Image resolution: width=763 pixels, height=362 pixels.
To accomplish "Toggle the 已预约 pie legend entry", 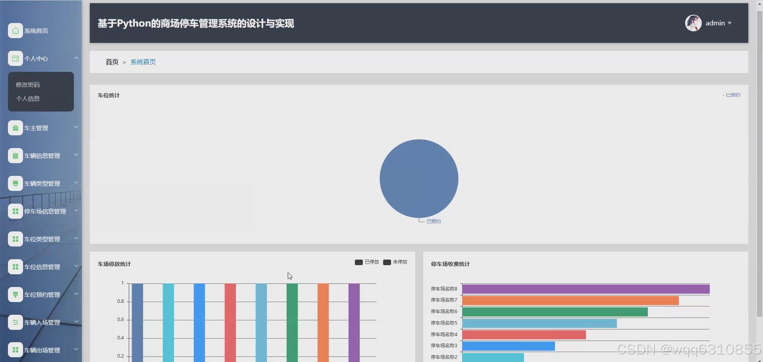I will (x=732, y=95).
